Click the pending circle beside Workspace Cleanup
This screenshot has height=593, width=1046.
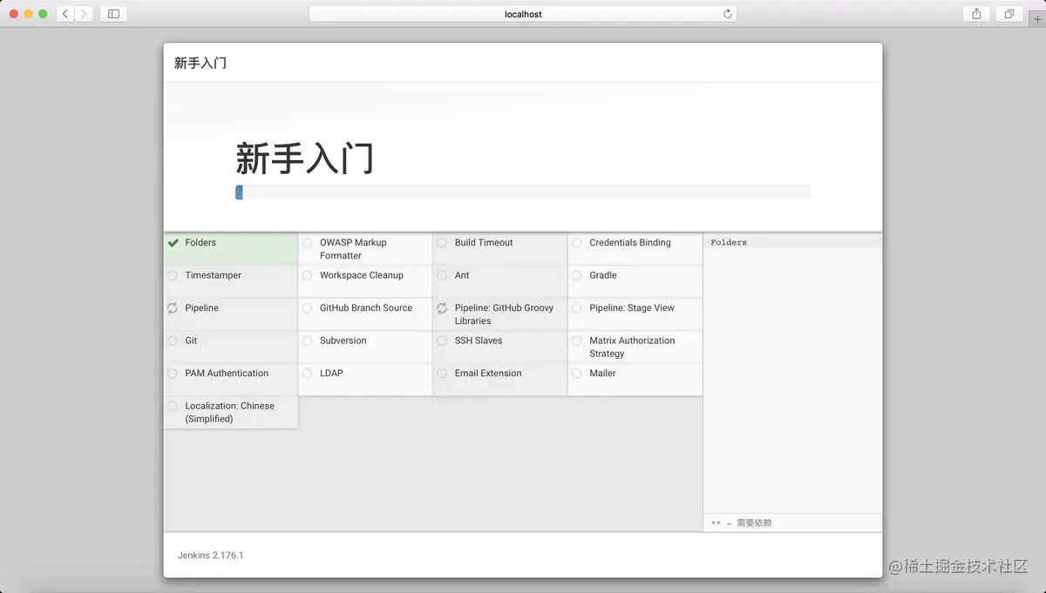307,275
